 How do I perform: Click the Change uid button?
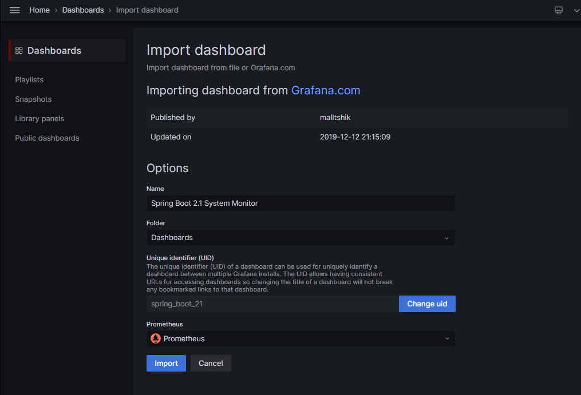427,304
